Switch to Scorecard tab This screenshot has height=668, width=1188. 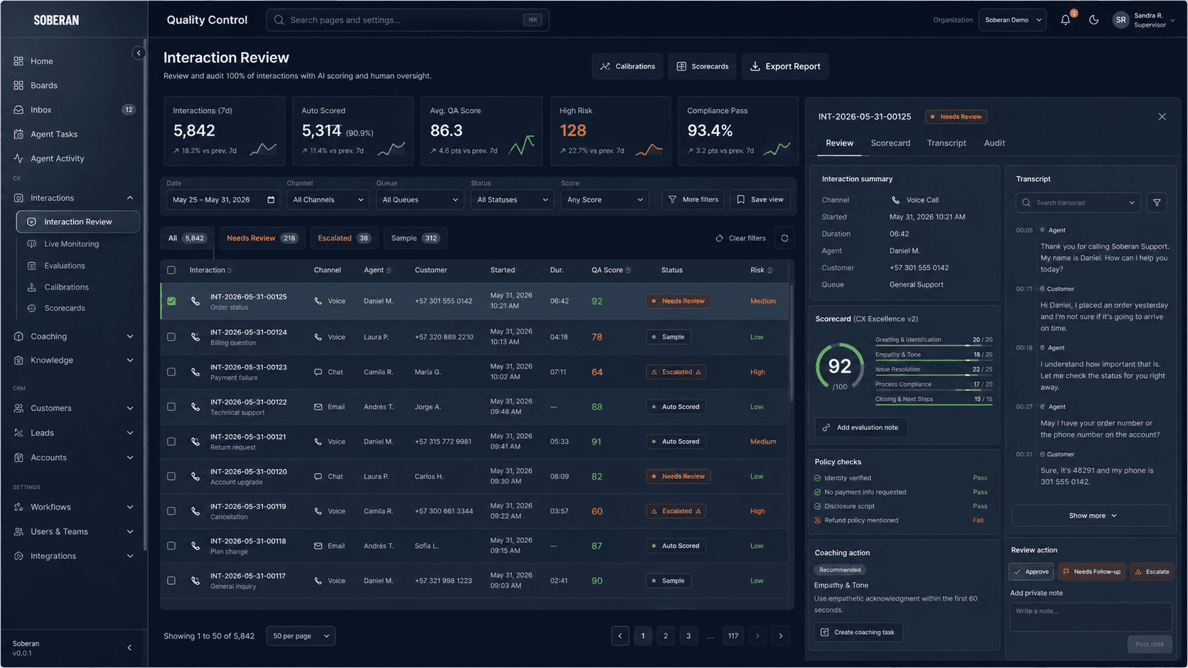pos(890,143)
